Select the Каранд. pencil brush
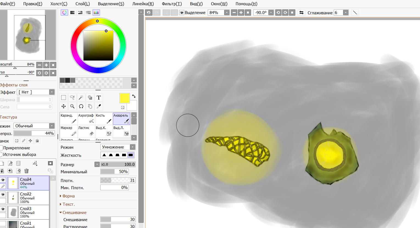The width and height of the screenshot is (420, 228). [68, 119]
